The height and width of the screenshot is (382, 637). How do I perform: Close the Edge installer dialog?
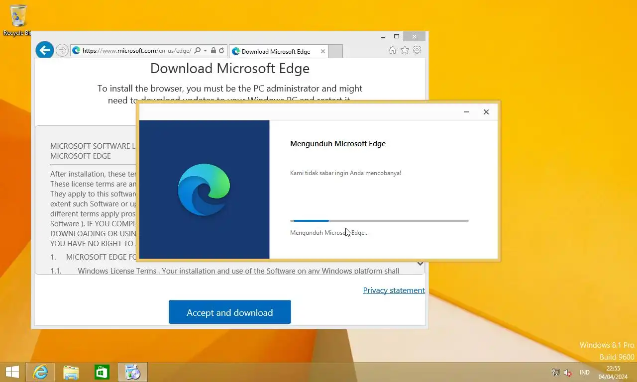pyautogui.click(x=486, y=112)
